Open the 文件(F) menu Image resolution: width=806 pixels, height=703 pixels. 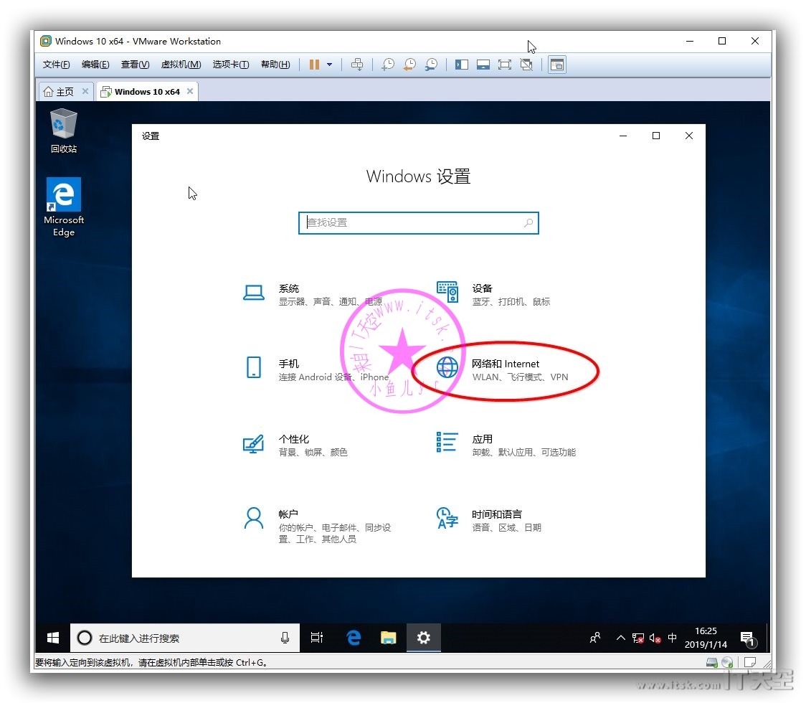click(x=56, y=65)
